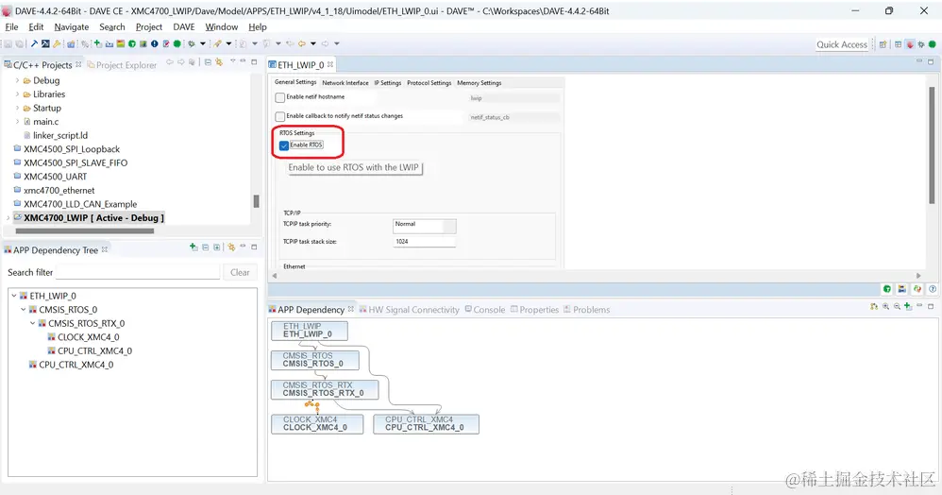The width and height of the screenshot is (942, 495).
Task: Open debug icon dropdown arrow in toolbar
Action: [202, 43]
